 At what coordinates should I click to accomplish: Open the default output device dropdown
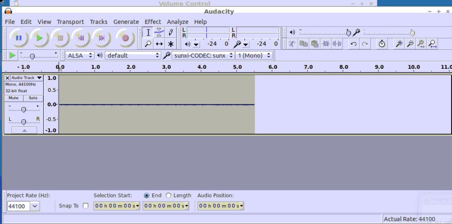(133, 55)
